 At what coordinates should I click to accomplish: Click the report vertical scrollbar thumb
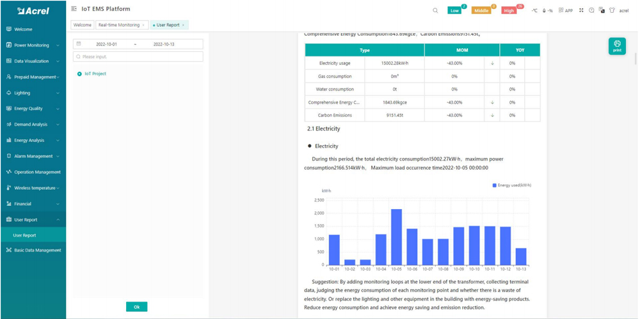[636, 58]
